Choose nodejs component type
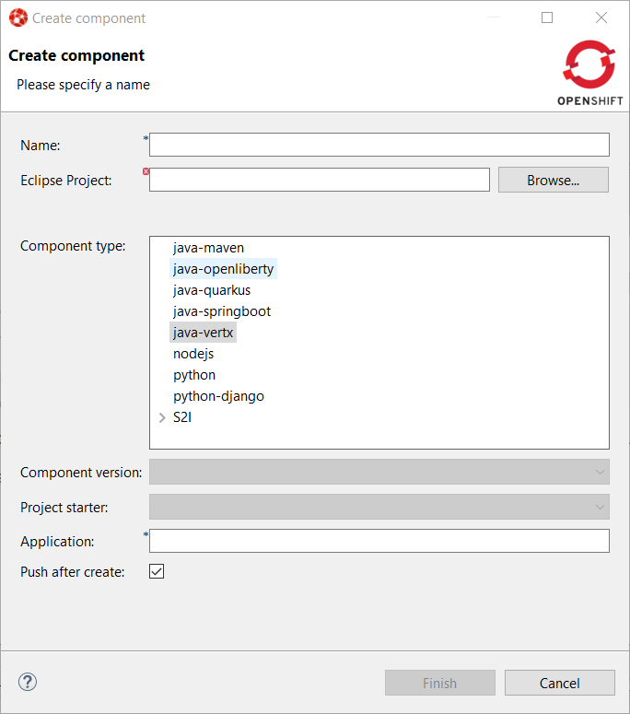 193,354
